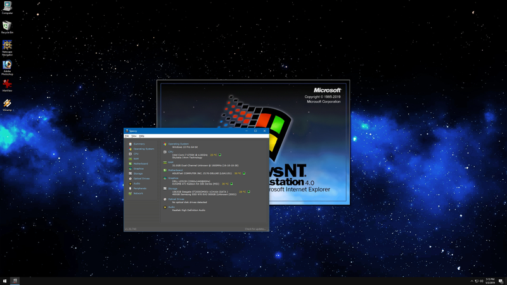Open the Operating System heading link in summary

pos(178,144)
